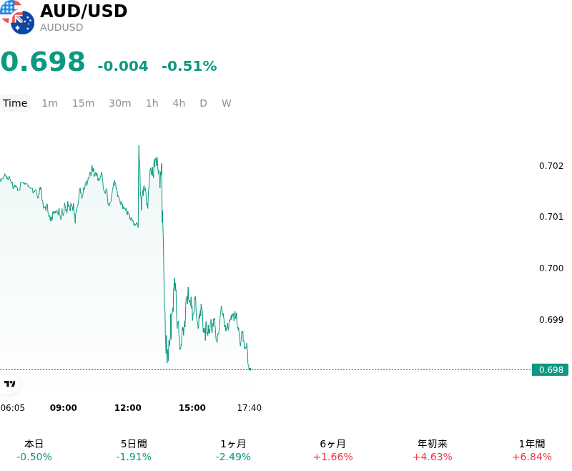This screenshot has width=572, height=471.
Task: Select the 1h chart interval
Action: (152, 103)
